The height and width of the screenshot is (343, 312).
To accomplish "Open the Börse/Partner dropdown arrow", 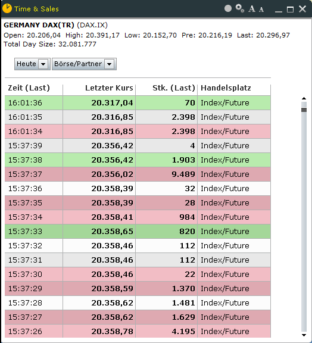I will click(109, 64).
